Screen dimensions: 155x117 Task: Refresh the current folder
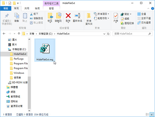[108, 34]
